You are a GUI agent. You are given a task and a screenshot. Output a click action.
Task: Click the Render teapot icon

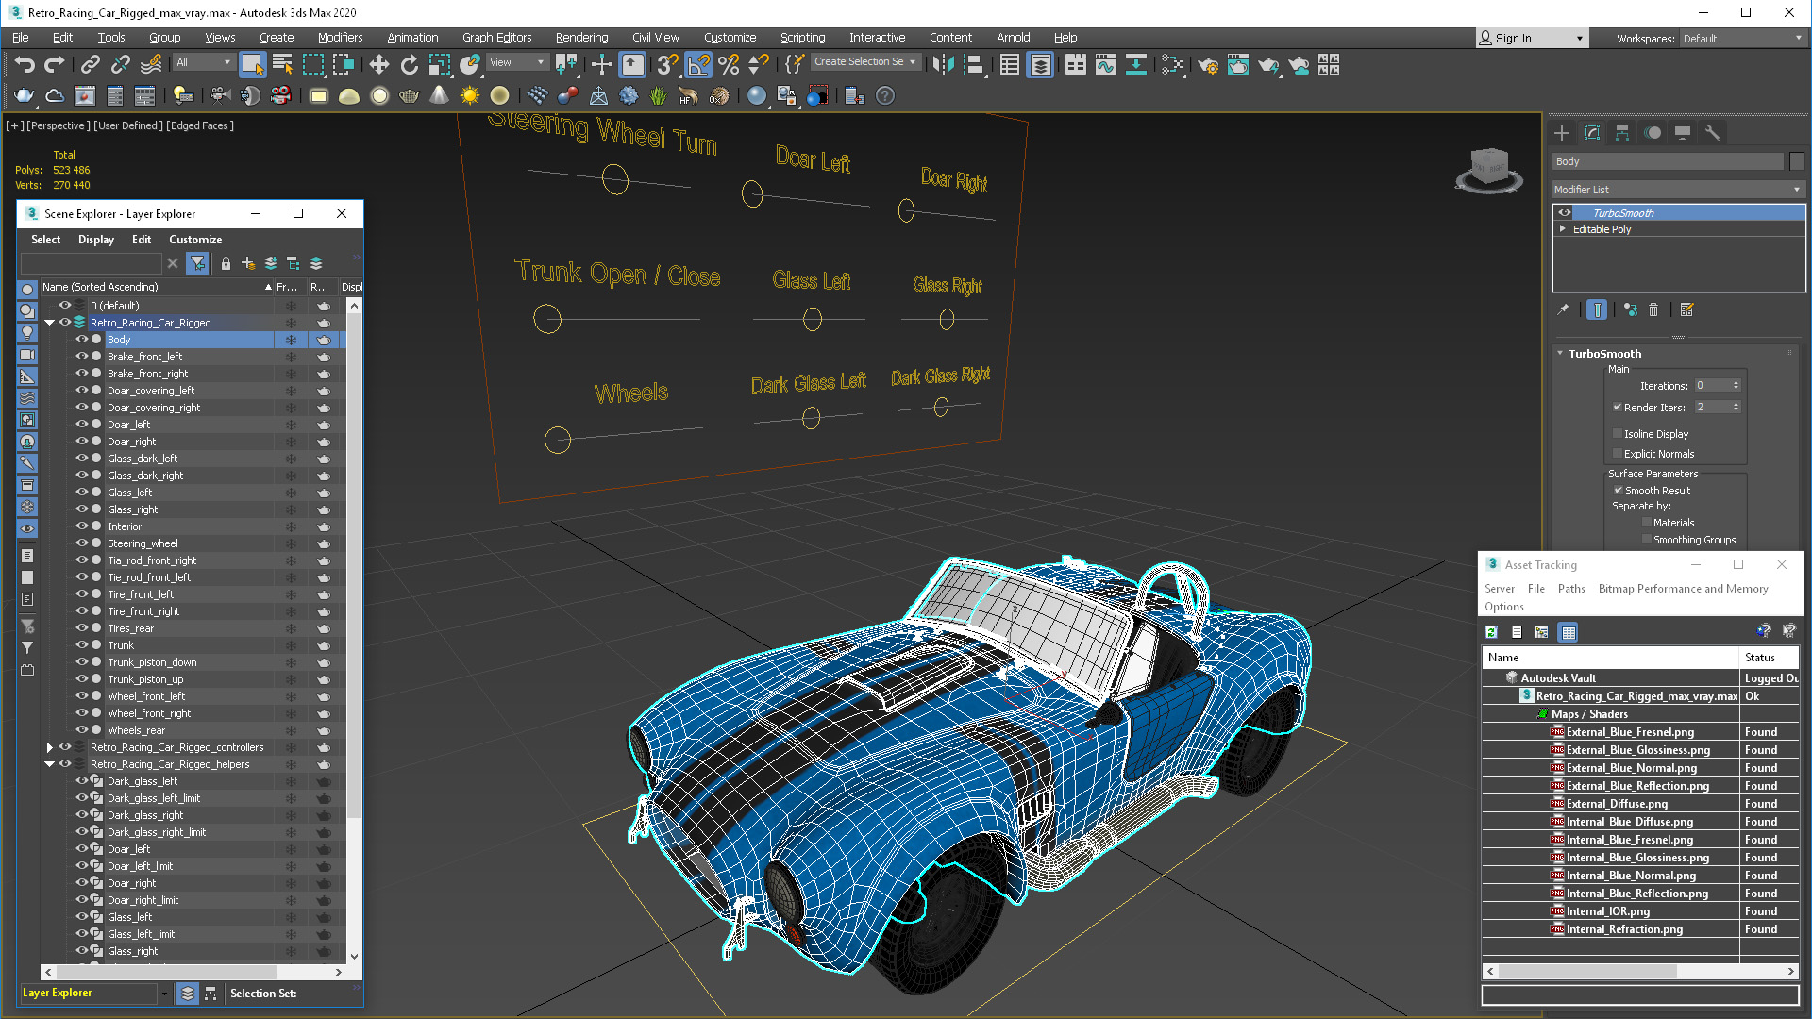[x=1268, y=64]
